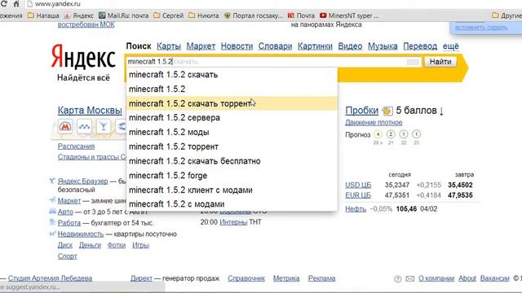Choose suggestion 'minecraft 1.5.2 forge'
522x293 pixels.
click(x=232, y=176)
